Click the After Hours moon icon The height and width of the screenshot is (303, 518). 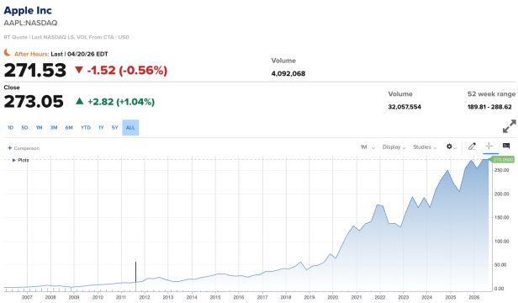7,52
